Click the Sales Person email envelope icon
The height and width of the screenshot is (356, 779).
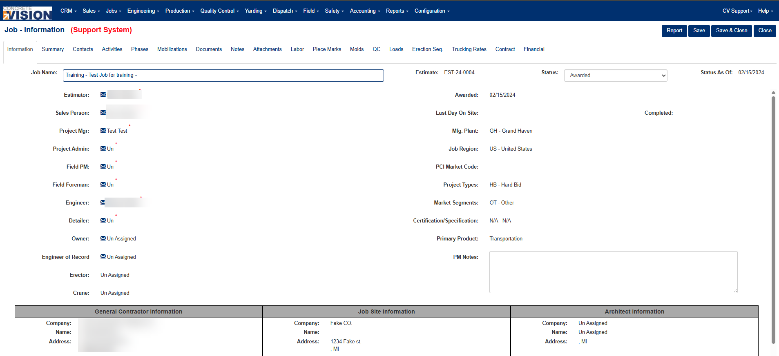point(103,113)
